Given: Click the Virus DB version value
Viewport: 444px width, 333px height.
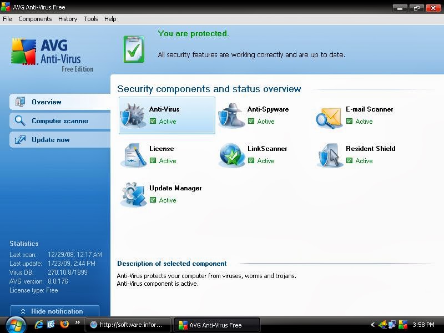Looking at the screenshot, I should [x=67, y=273].
